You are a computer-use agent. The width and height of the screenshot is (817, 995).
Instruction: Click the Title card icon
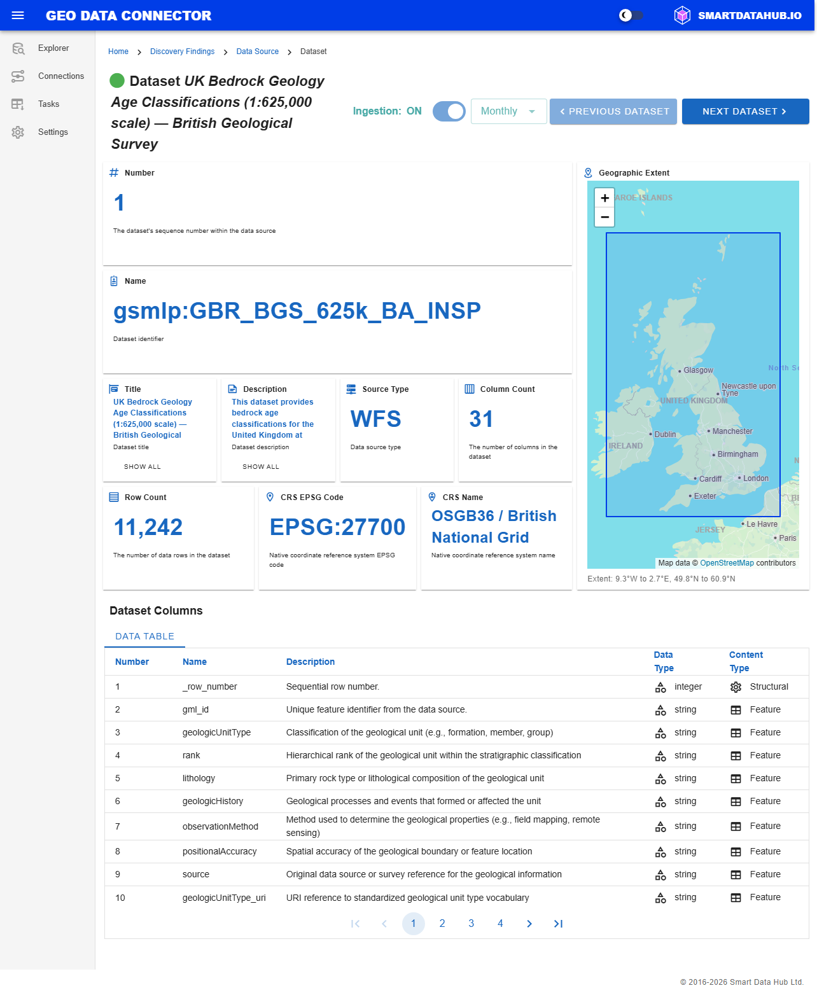point(114,389)
